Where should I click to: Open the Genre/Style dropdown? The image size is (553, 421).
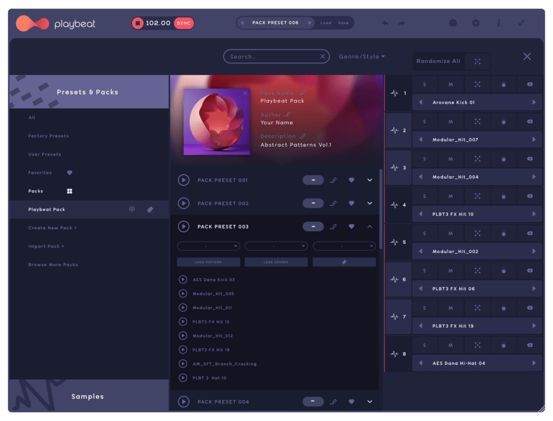coord(362,56)
